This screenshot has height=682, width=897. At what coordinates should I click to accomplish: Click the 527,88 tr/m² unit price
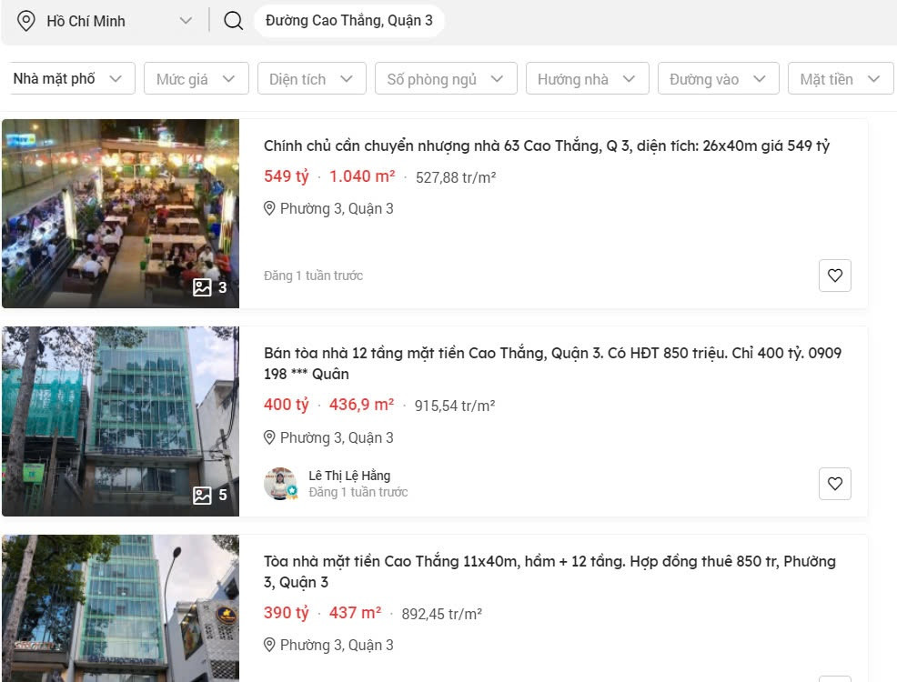click(x=456, y=178)
